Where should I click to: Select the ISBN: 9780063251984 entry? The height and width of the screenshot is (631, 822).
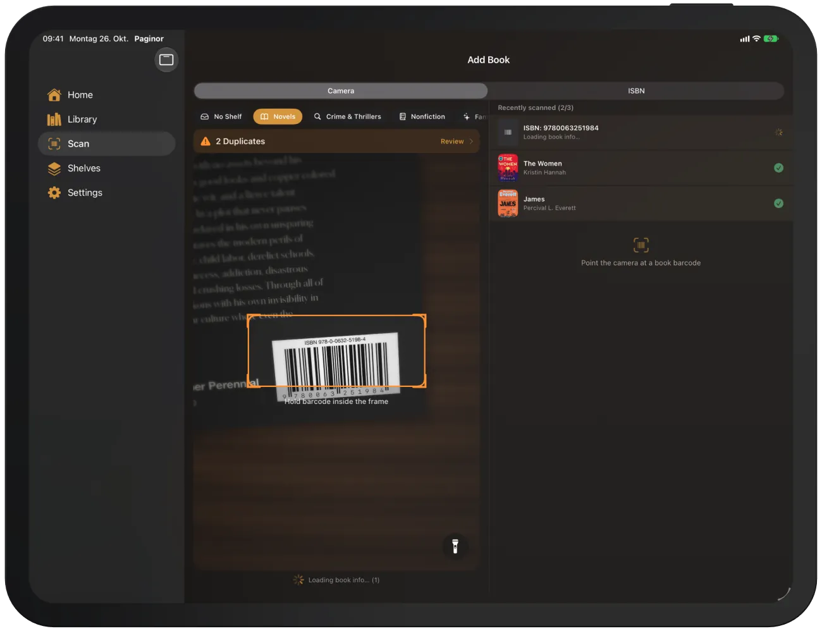[641, 133]
